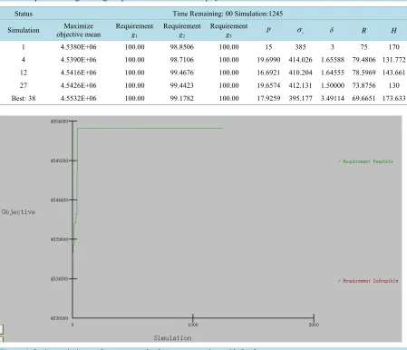Click R value 73.8756
The width and height of the screenshot is (407, 350).
tap(363, 85)
